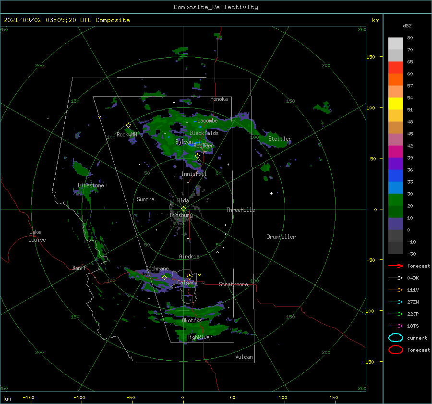Click the RedDeer city label

(x=204, y=146)
